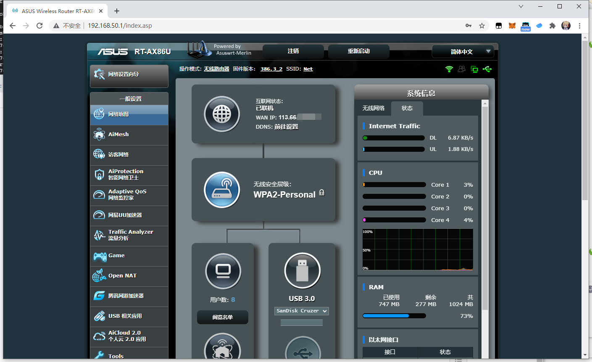
Task: Click the CPU usage history graph
Action: 418,249
